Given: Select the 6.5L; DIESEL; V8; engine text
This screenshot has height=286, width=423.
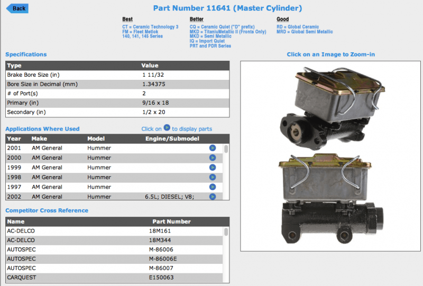Looking at the screenshot, I should pos(169,197).
